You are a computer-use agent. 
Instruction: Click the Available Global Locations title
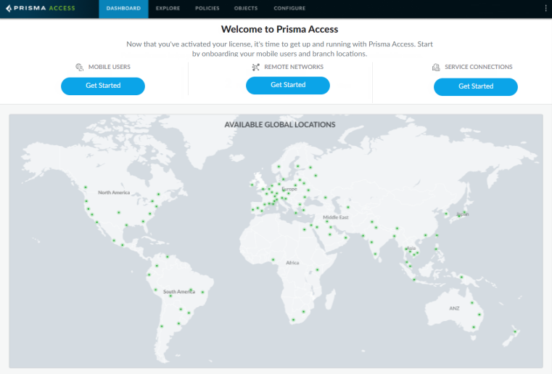click(280, 124)
